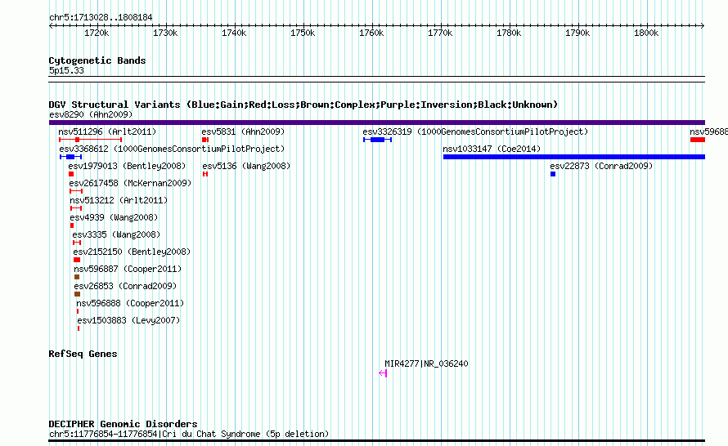Open esv3335 (Wang2008) label

click(x=116, y=234)
